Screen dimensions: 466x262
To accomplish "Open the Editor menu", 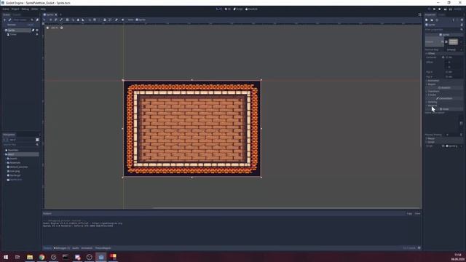I will 35,9.
